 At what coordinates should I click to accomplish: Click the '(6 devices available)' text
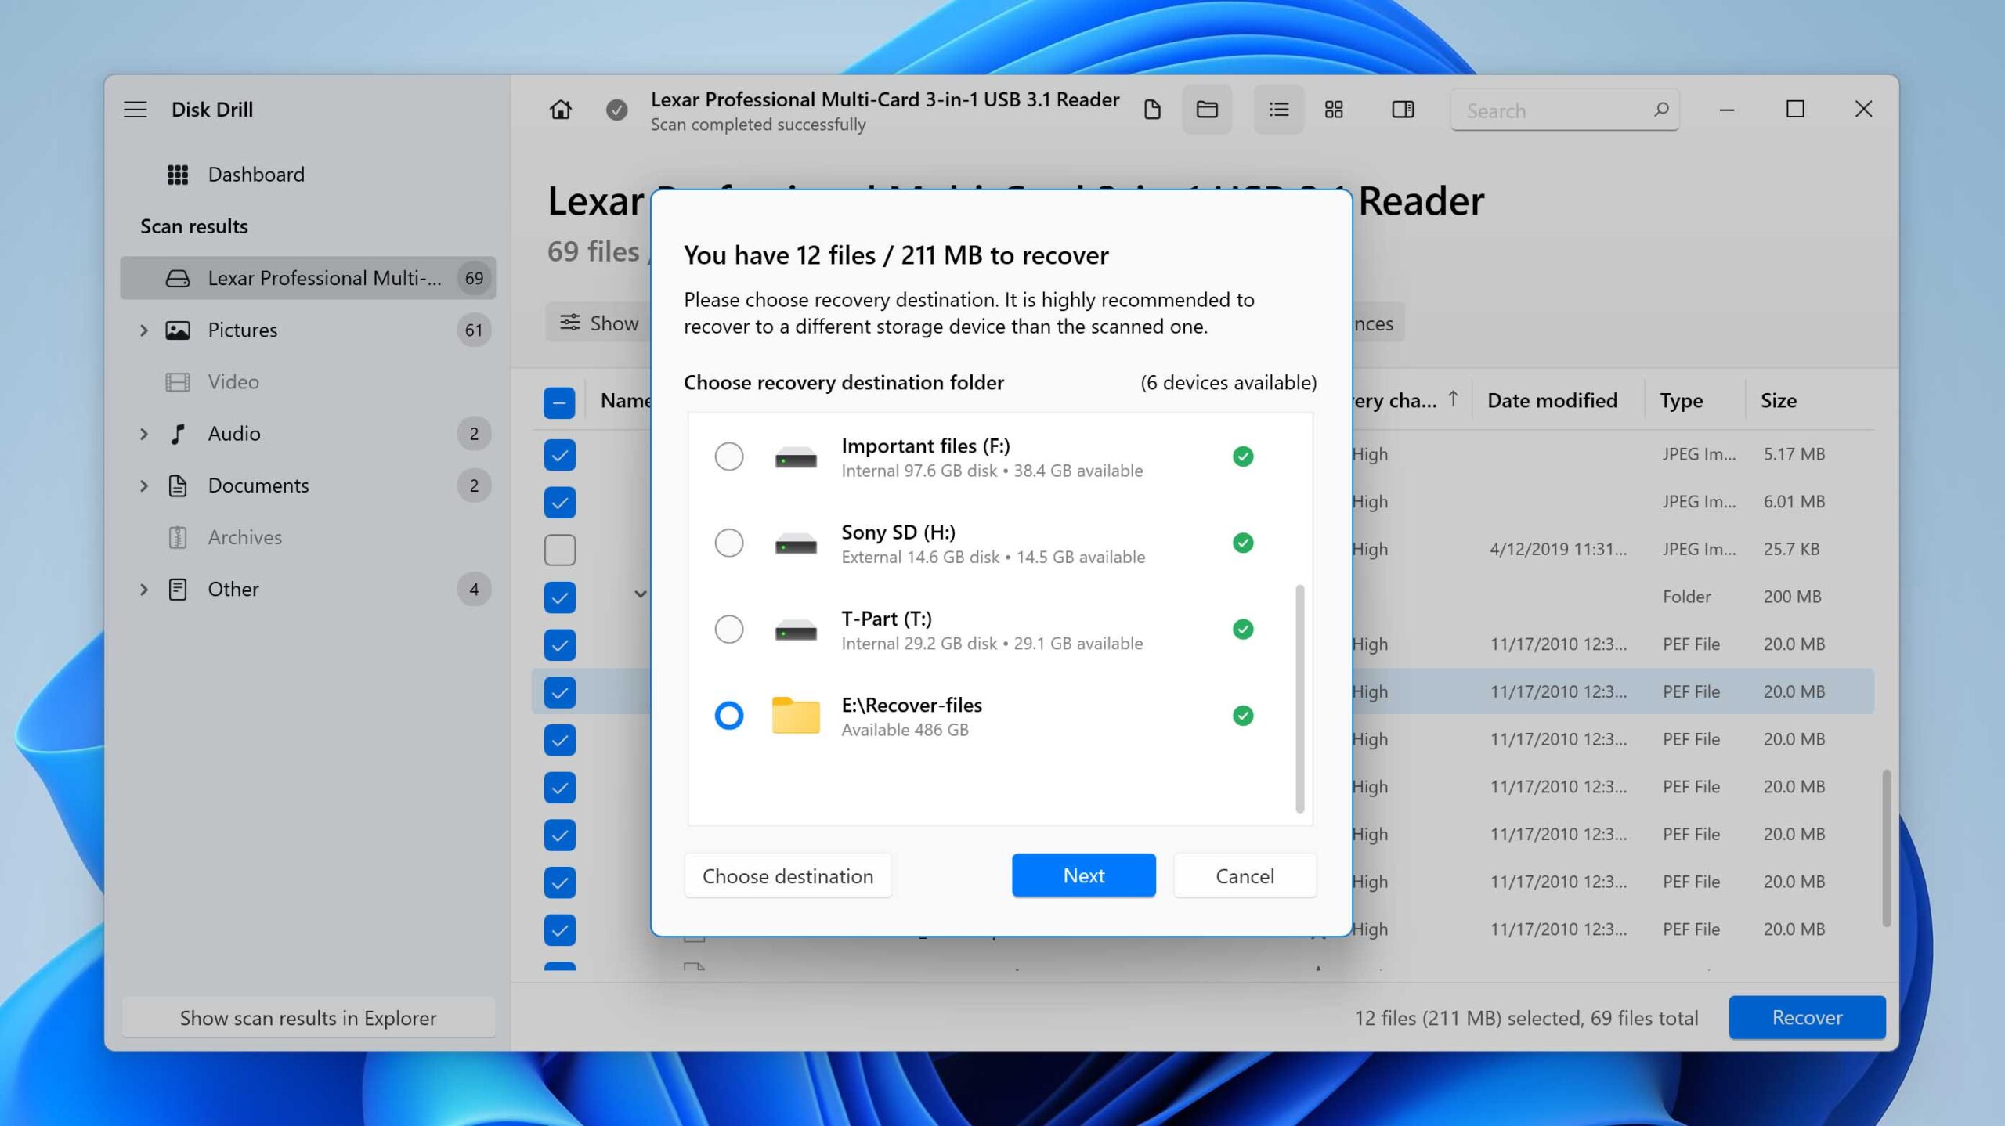click(x=1228, y=382)
